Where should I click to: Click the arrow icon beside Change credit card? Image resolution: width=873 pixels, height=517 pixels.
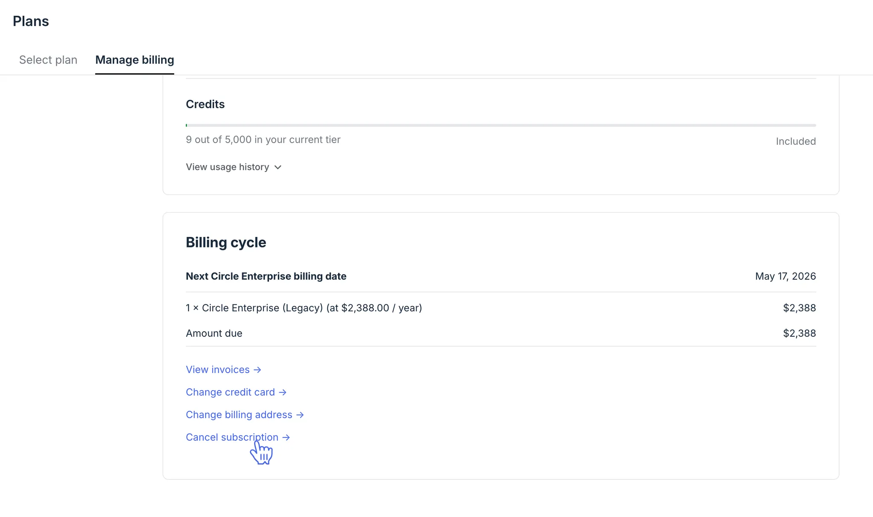point(283,392)
